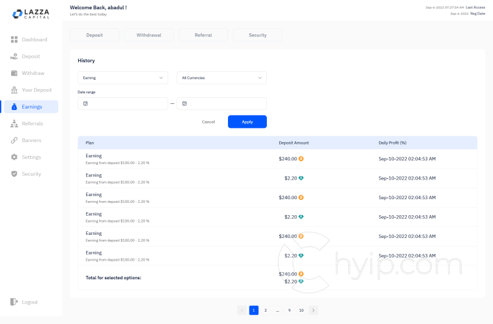
Task: Go to previous page with left chevron
Action: coord(242,310)
